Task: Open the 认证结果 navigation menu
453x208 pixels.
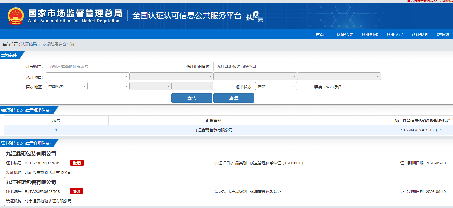Action: pos(345,34)
